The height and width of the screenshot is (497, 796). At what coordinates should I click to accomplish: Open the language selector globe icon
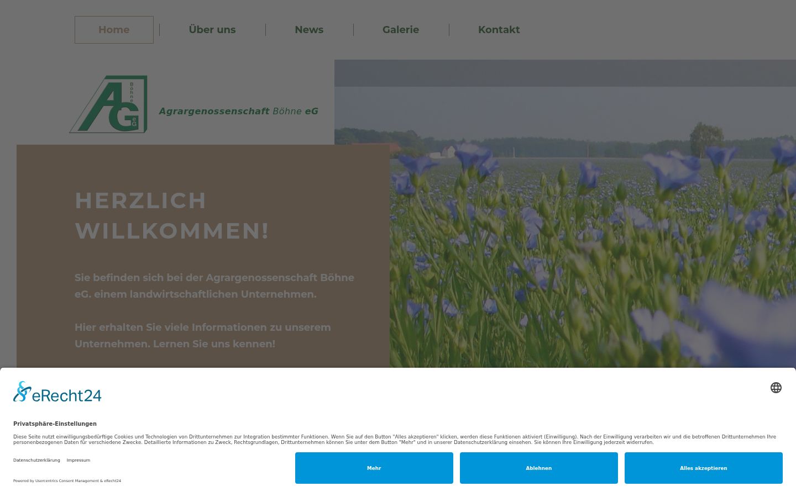pos(776,388)
